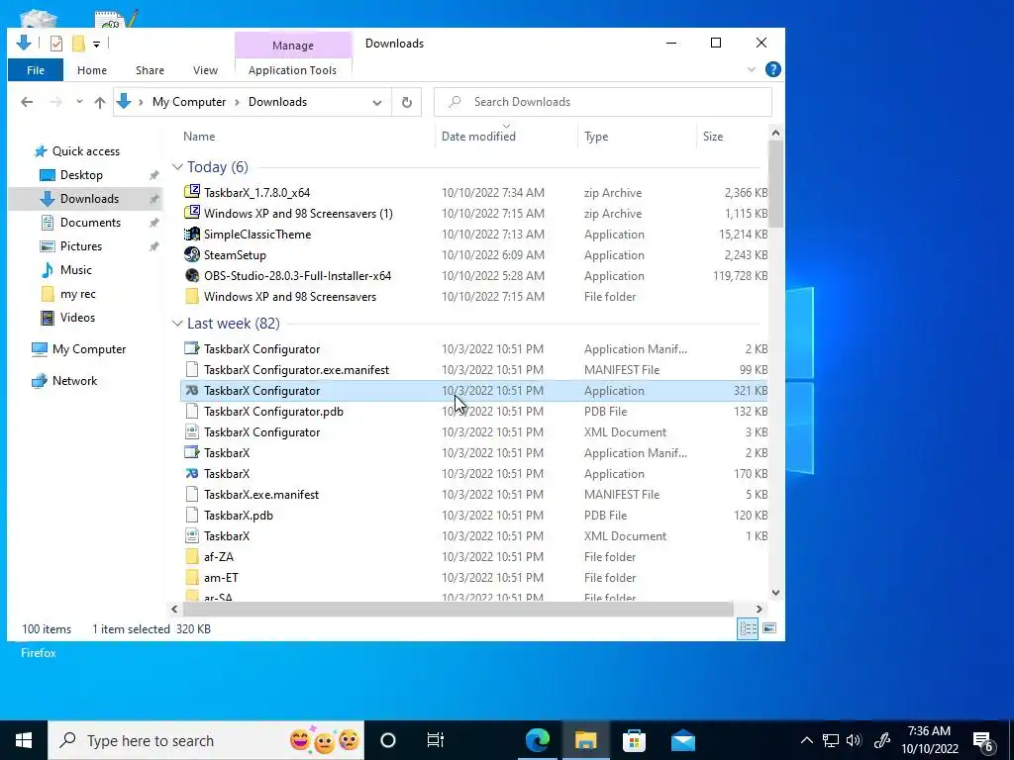Switch to the Home ribbon tab
Image resolution: width=1014 pixels, height=760 pixels.
[x=92, y=70]
